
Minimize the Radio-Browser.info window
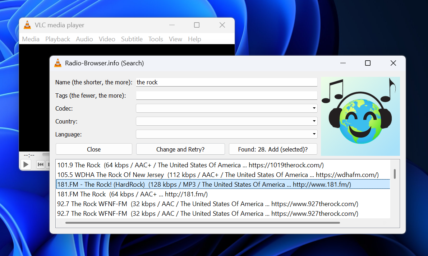pos(343,63)
